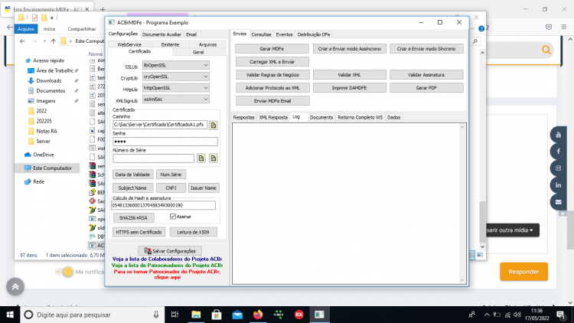
Task: Open the XML Resposta tab
Action: pyautogui.click(x=273, y=118)
